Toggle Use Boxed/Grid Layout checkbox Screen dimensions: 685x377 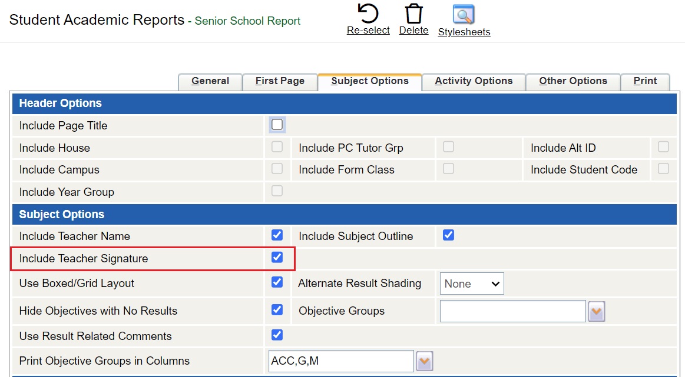tap(277, 282)
